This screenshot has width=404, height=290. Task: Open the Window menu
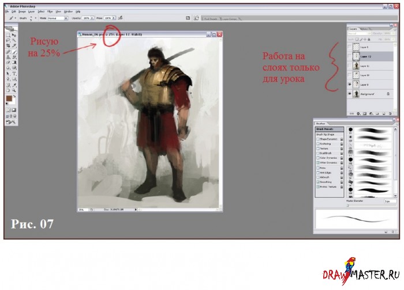pyautogui.click(x=68, y=12)
